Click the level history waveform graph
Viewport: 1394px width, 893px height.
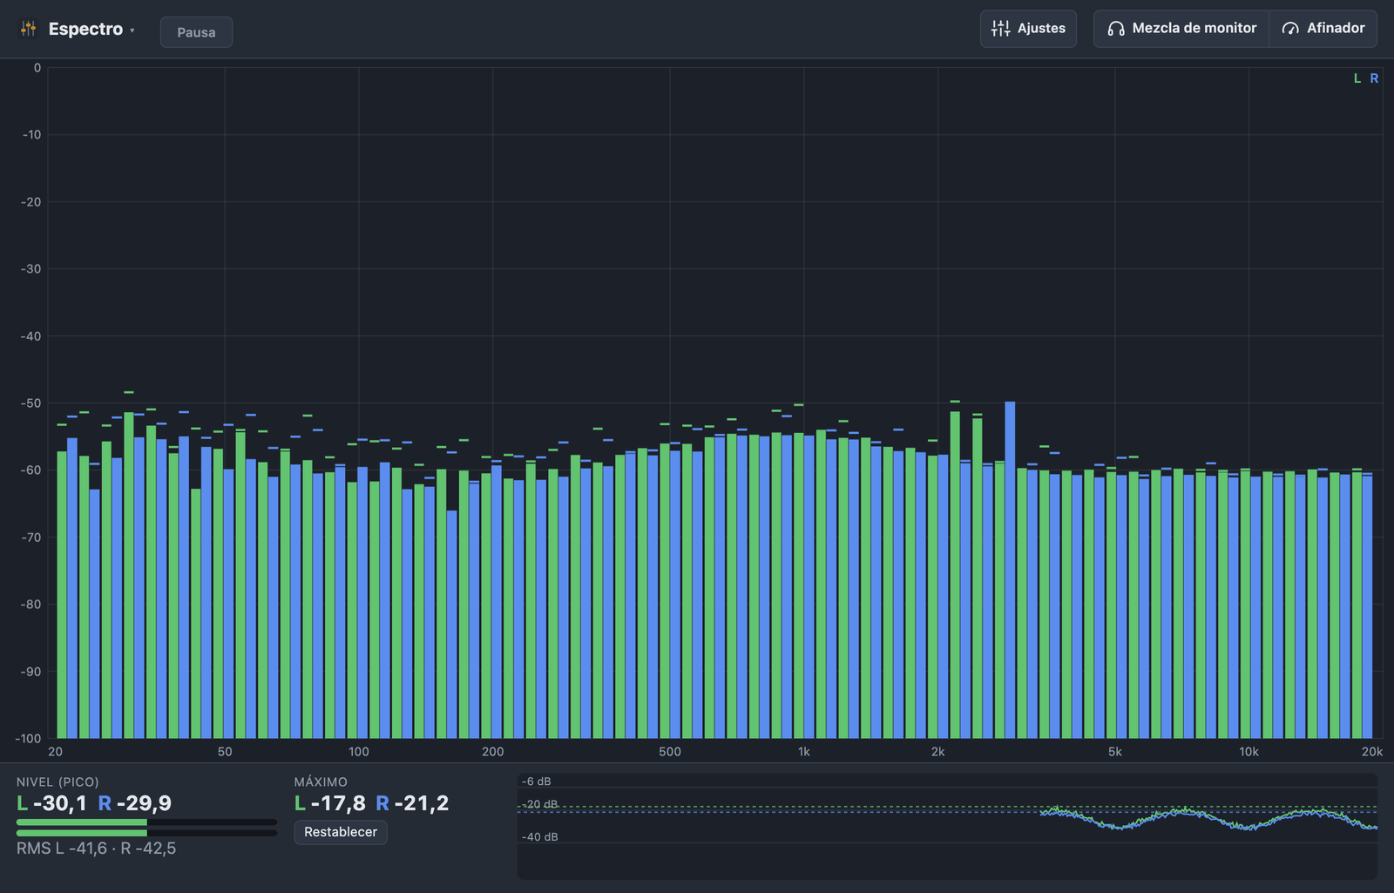coord(947,826)
